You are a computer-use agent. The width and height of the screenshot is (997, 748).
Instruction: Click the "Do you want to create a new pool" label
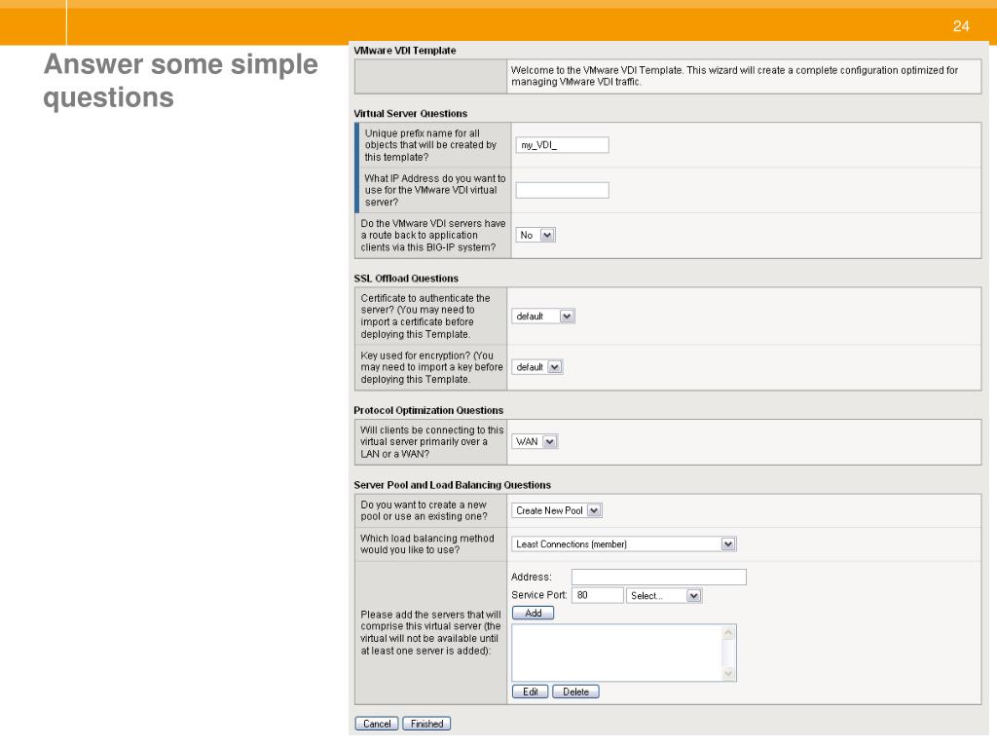[x=425, y=510]
